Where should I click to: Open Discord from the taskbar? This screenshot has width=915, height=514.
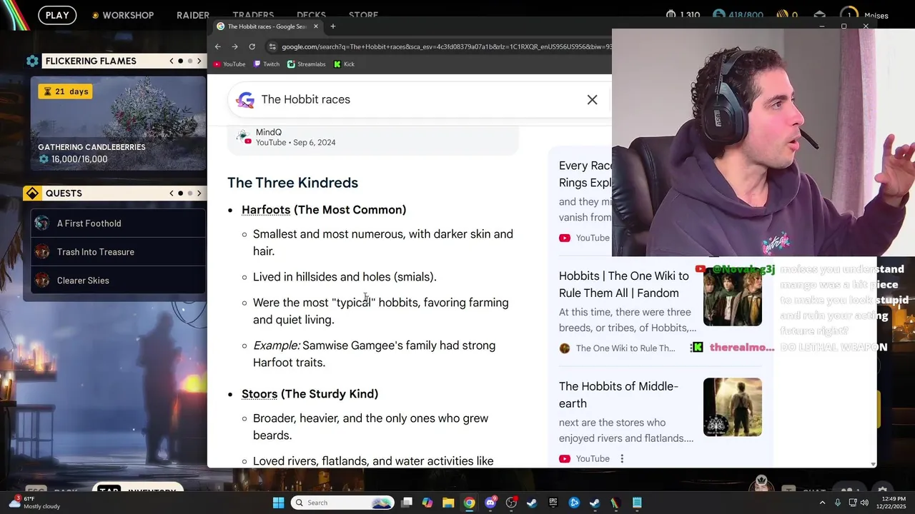tap(490, 503)
